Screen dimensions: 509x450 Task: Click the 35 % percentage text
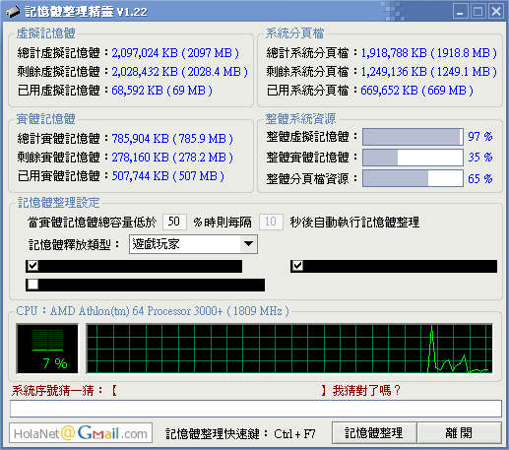tap(480, 158)
